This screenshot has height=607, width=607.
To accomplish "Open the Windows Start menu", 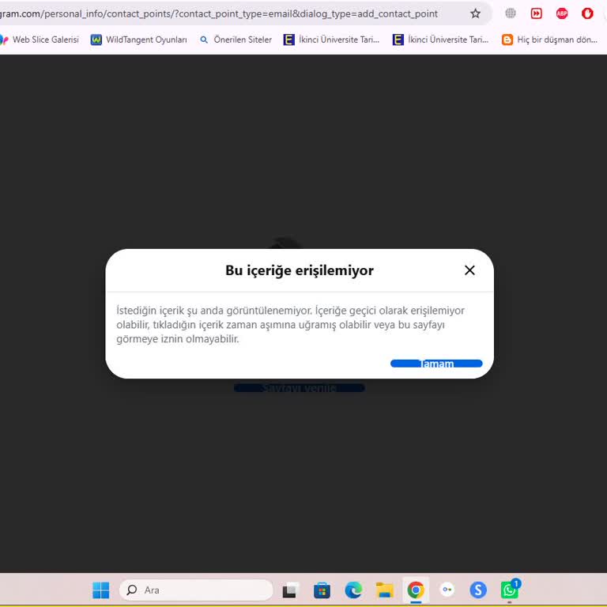I will click(101, 590).
